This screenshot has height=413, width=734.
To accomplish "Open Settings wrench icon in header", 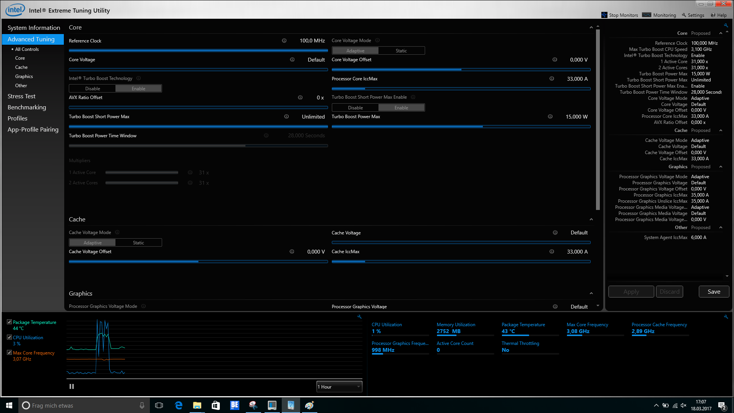I will [684, 15].
